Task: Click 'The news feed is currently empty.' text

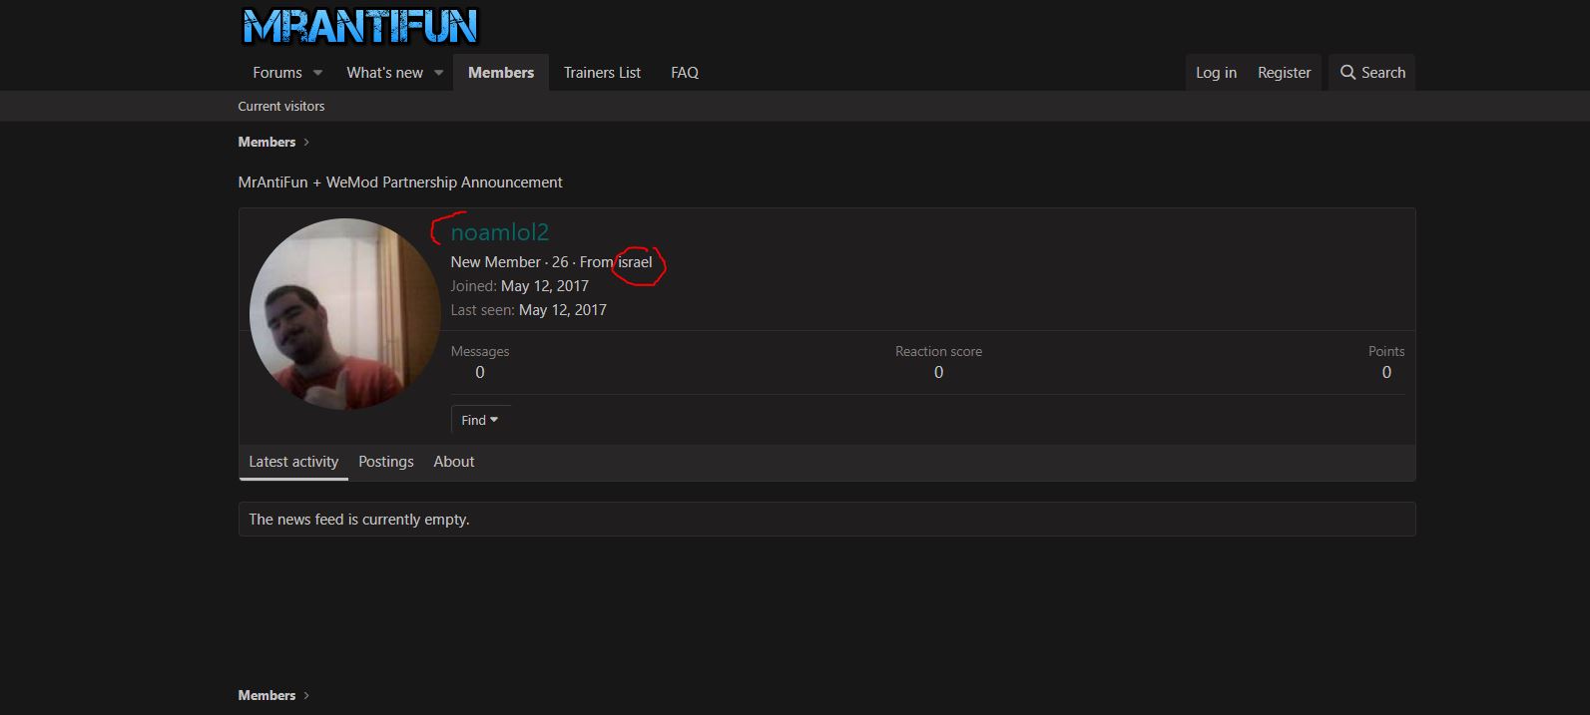Action: point(358,520)
